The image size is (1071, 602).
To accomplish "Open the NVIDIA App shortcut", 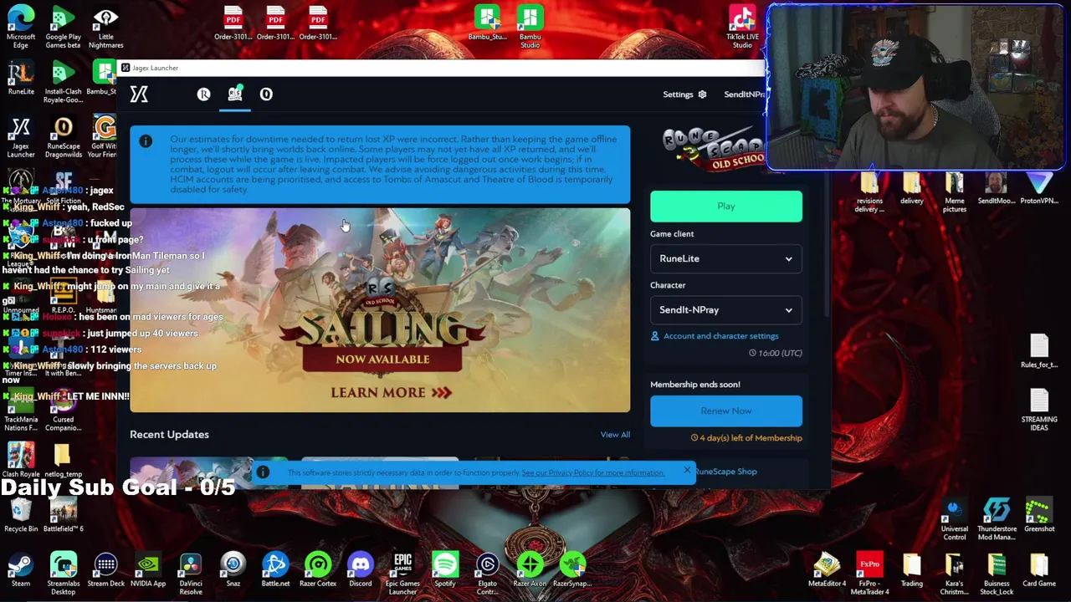I will click(x=148, y=569).
